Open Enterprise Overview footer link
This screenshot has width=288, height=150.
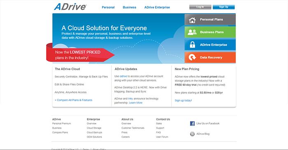[x=91, y=124]
